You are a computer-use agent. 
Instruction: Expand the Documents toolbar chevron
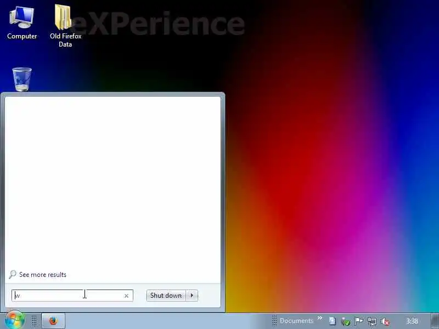[320, 318]
